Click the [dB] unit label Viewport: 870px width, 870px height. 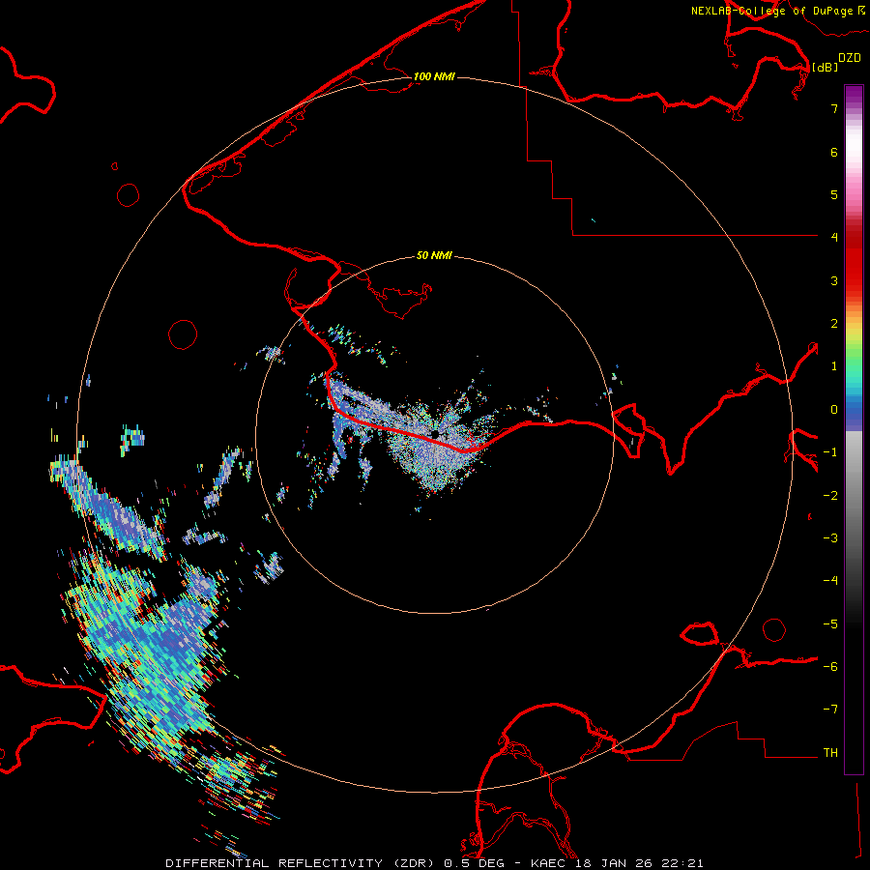click(x=825, y=67)
